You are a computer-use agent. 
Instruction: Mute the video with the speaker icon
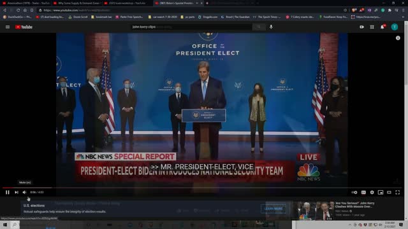click(x=24, y=192)
